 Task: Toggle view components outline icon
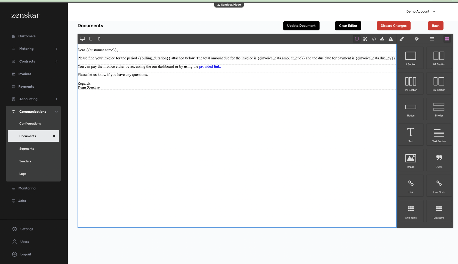357,39
